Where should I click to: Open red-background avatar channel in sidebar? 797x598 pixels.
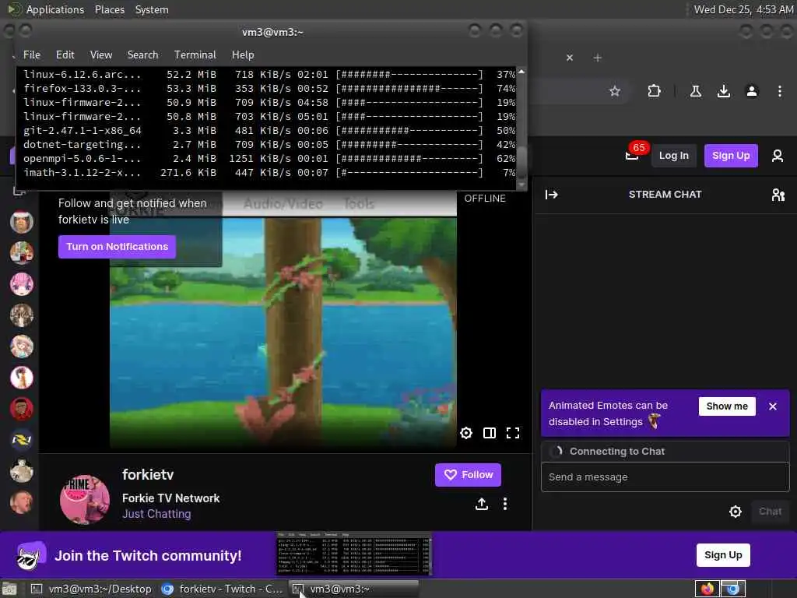[x=21, y=409]
